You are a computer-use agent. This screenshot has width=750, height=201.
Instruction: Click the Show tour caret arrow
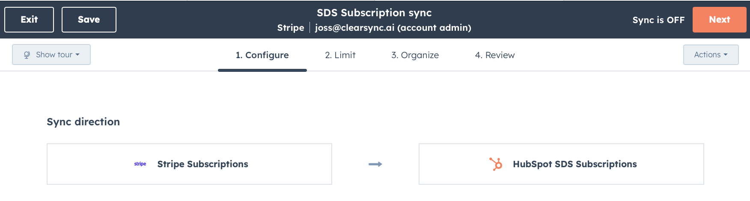pos(77,55)
